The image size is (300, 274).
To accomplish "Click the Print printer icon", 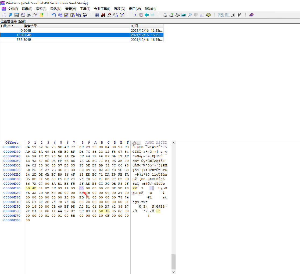I will coord(29,15).
